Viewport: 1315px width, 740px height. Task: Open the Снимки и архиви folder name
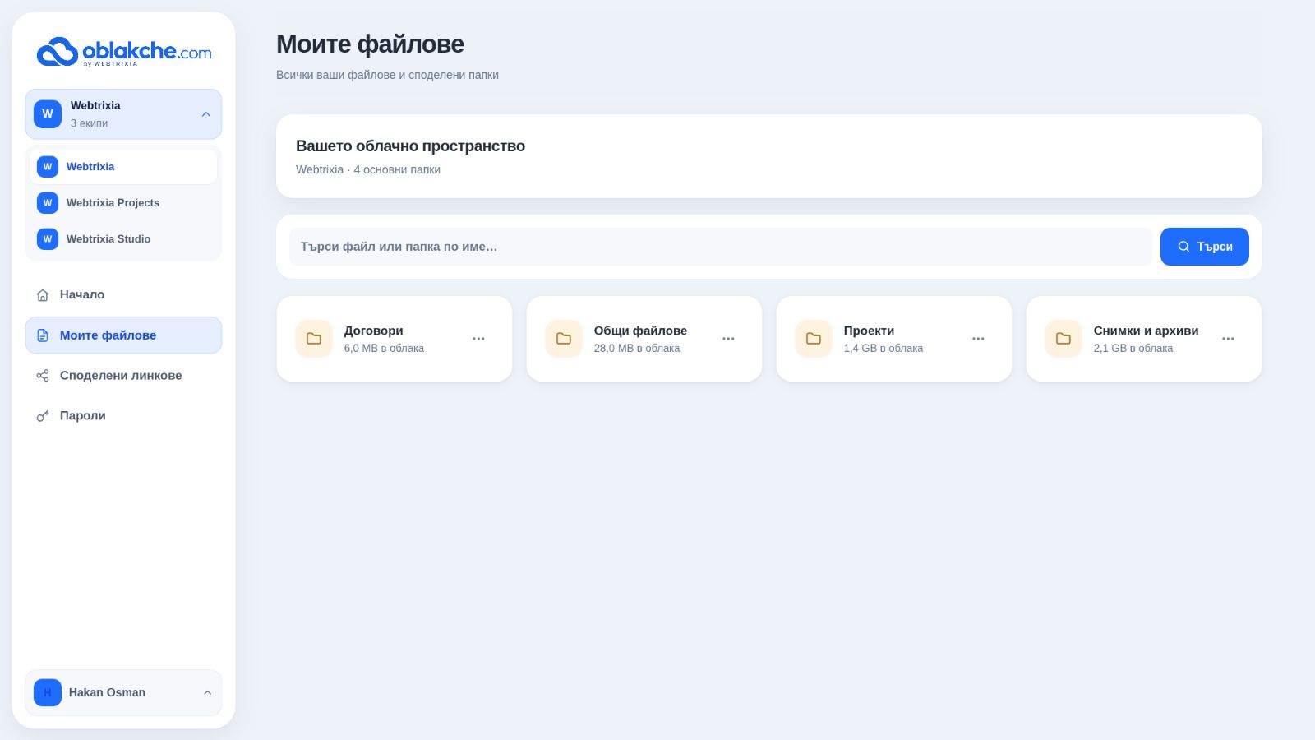(x=1147, y=331)
